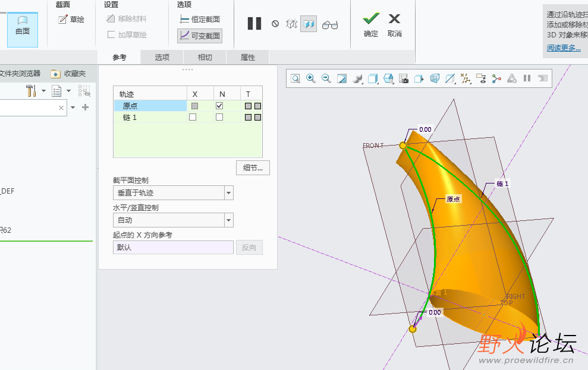Screen dimensions: 588x370
Task: Zoom in using the view toolbar
Action: click(310, 78)
